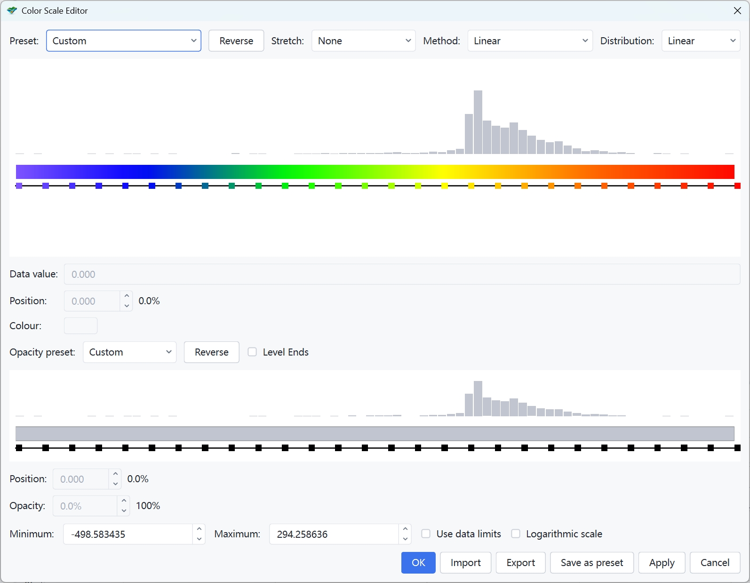Viewport: 750px width, 583px height.
Task: Select the last black opacity stop marker
Action: pos(737,448)
